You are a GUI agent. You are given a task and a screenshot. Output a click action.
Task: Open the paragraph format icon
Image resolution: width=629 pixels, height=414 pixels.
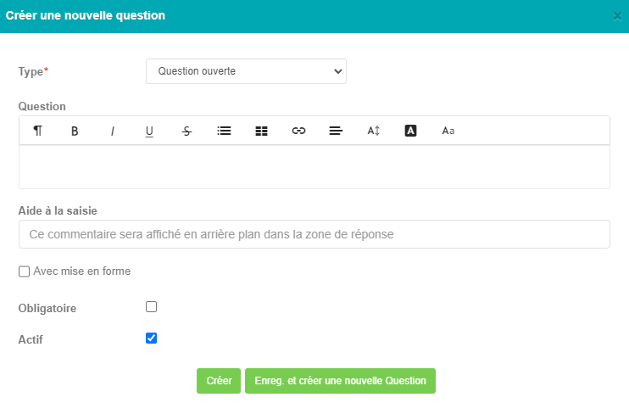click(37, 131)
